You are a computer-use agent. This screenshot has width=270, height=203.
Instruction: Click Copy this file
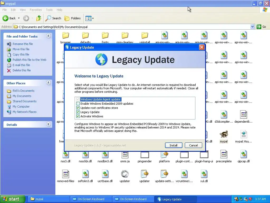pos(21,54)
